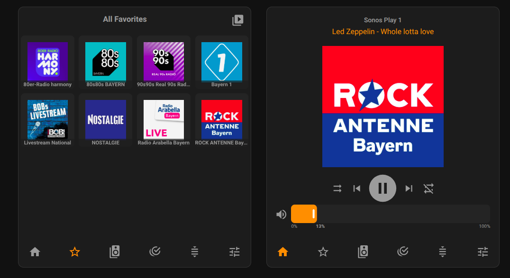Open the star favorites tab in the Sonos Play 1 panel

pyautogui.click(x=323, y=252)
